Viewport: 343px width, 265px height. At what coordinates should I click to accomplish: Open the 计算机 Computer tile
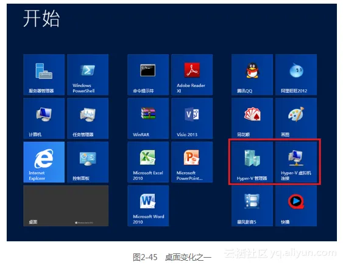pyautogui.click(x=44, y=119)
